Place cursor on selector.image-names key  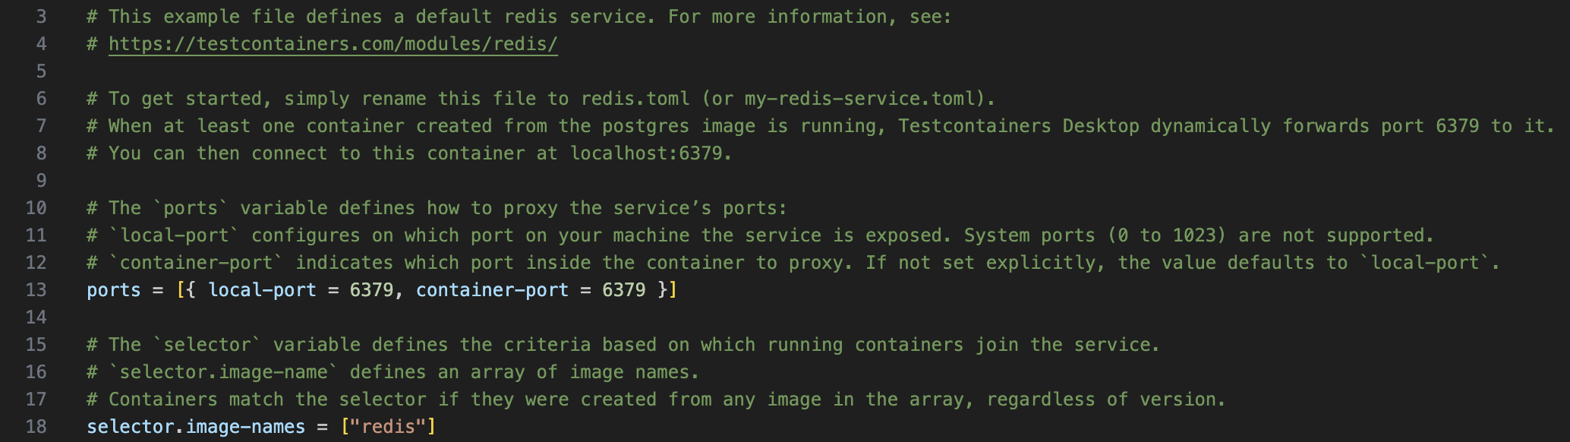pyautogui.click(x=196, y=427)
